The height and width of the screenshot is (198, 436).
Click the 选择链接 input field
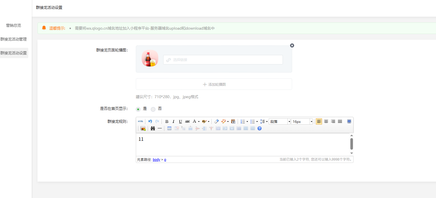click(223, 60)
